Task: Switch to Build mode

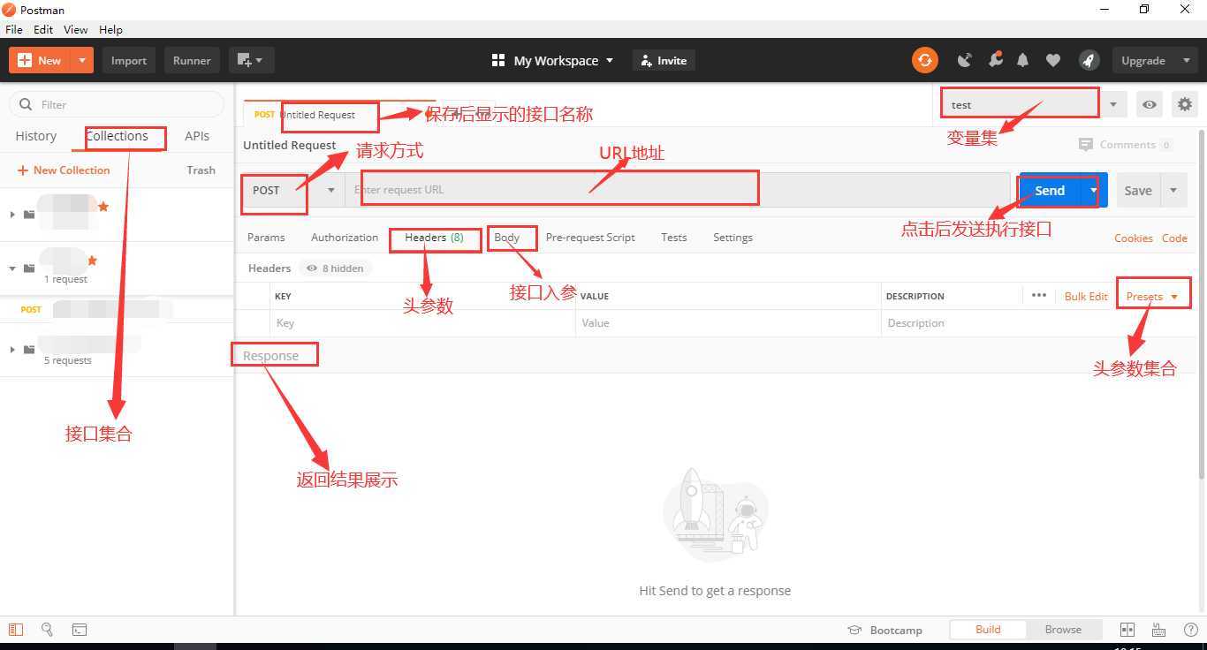Action: coord(988,630)
